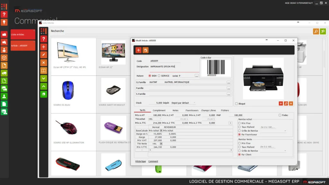The height and width of the screenshot is (185, 329).
Task: Switch to the Liste Articles red tile
Action: point(23,34)
